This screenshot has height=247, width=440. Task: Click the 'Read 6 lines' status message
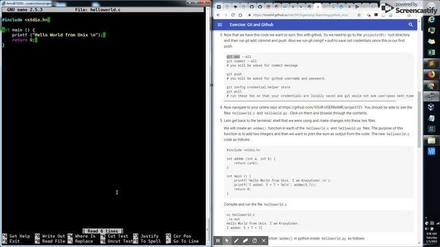[x=102, y=231]
